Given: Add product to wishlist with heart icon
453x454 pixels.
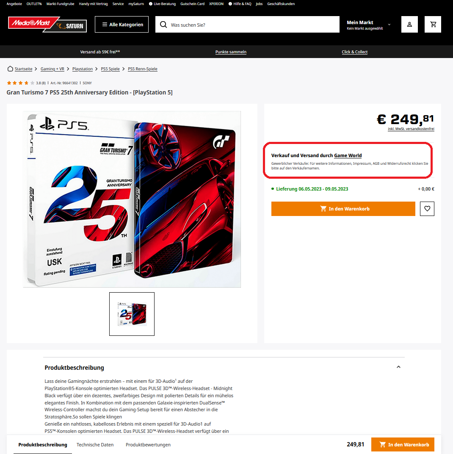Looking at the screenshot, I should point(427,208).
